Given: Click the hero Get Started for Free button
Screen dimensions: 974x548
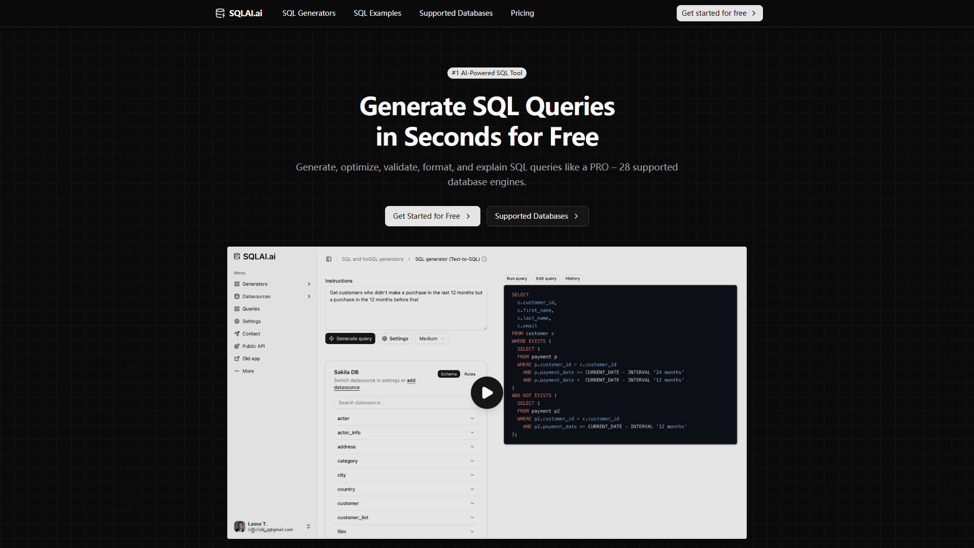Looking at the screenshot, I should pos(432,216).
